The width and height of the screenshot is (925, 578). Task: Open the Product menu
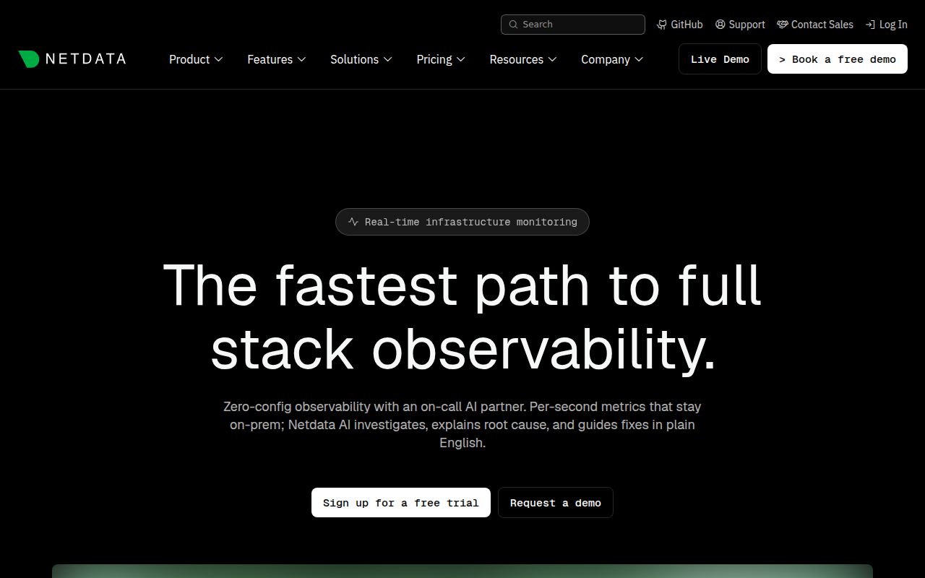(x=196, y=59)
